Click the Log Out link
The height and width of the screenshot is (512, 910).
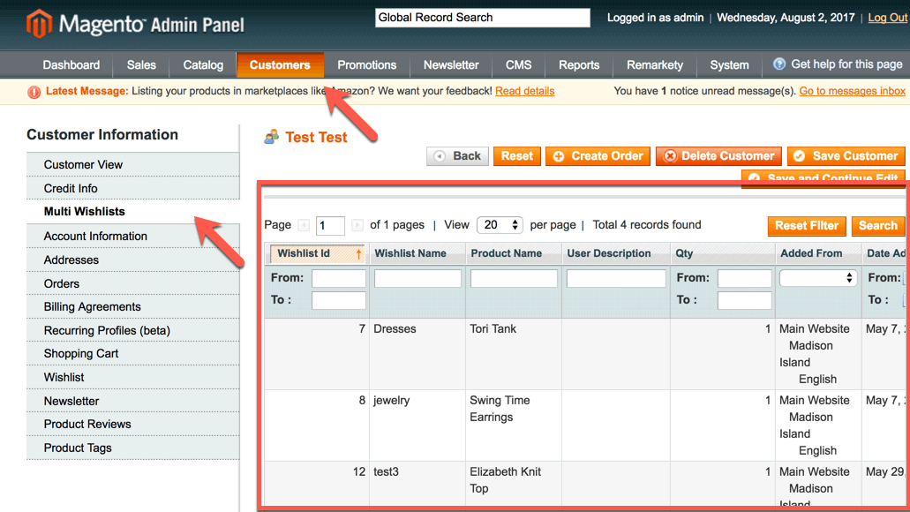click(887, 18)
